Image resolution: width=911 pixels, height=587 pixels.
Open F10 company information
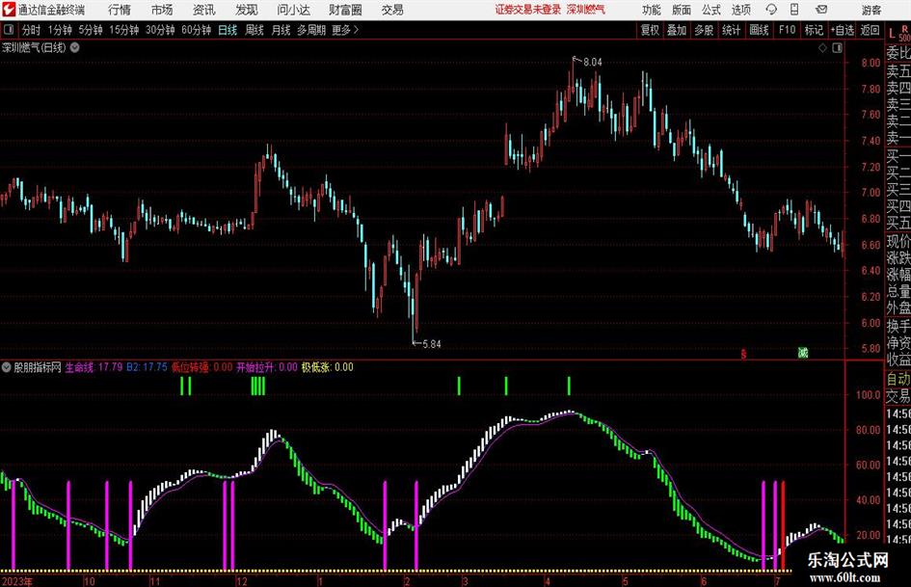tap(787, 30)
